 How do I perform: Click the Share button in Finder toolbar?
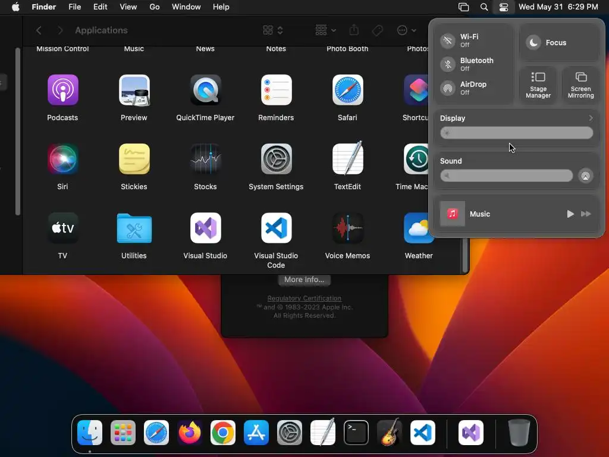point(354,30)
